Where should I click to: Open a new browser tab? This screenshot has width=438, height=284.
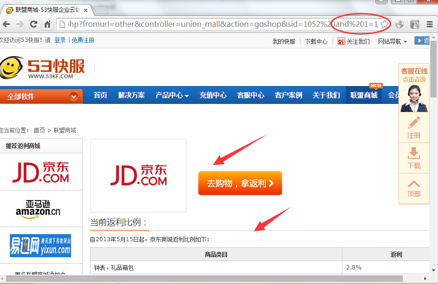click(x=101, y=11)
